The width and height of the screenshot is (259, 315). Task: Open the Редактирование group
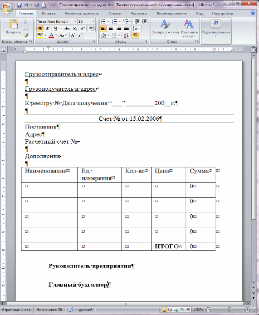pos(216,28)
